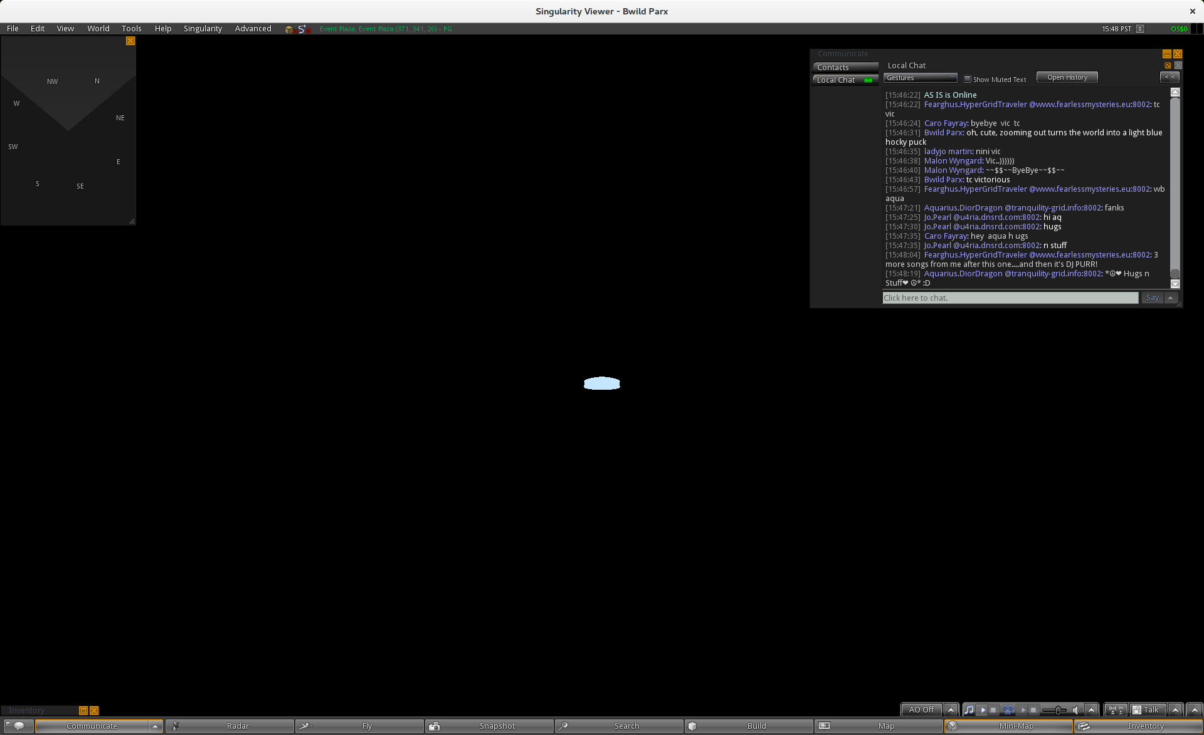The width and height of the screenshot is (1204, 735).
Task: Open the Gestures dropdown
Action: pyautogui.click(x=920, y=78)
